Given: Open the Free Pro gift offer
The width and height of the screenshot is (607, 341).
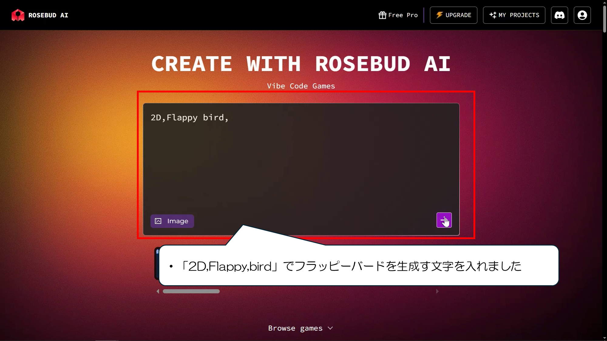Looking at the screenshot, I should [x=398, y=15].
